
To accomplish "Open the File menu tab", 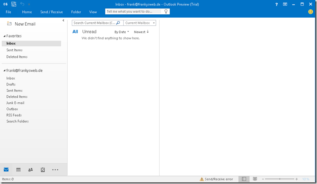I will tap(8, 12).
